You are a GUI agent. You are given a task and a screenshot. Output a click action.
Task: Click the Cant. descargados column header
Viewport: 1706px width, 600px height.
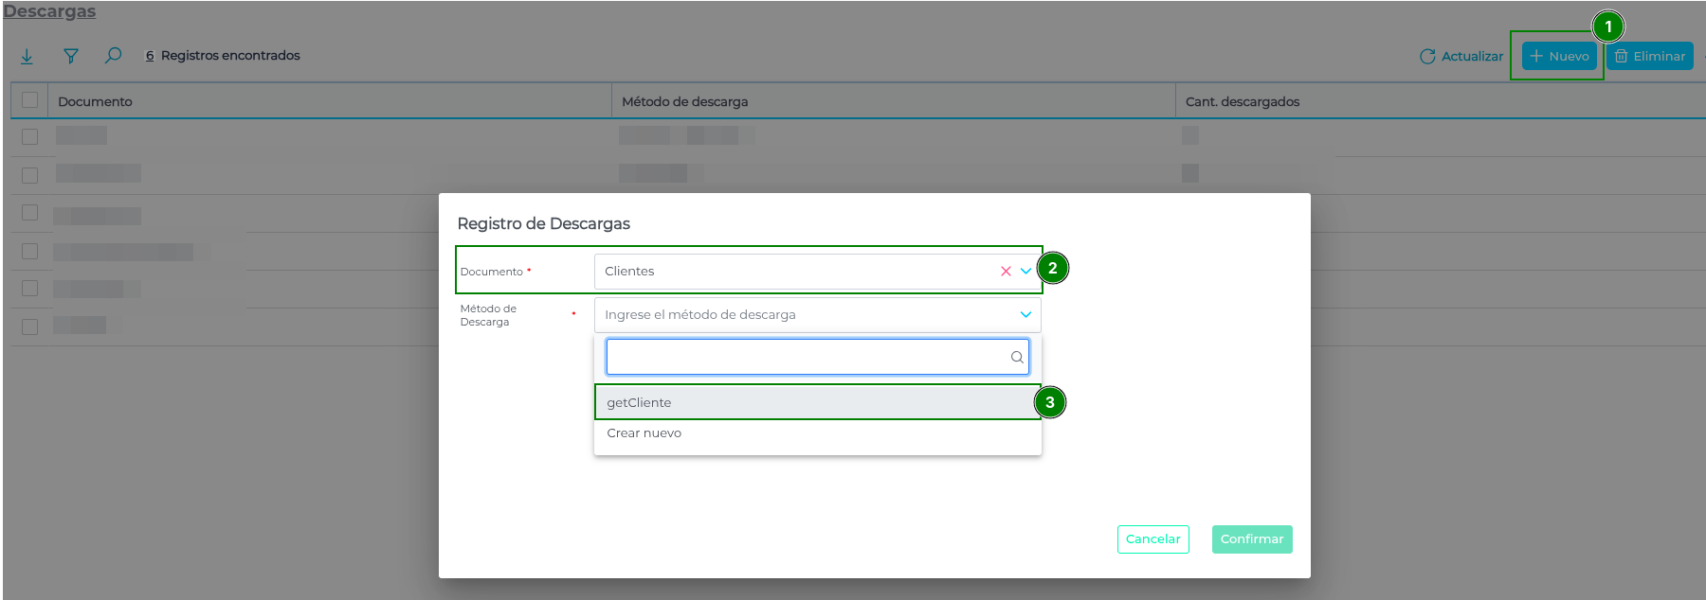coord(1242,102)
